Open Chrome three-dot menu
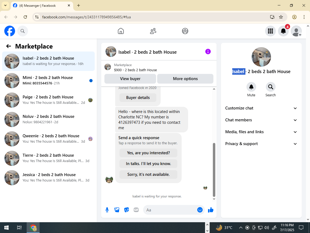The width and height of the screenshot is (310, 233). tap(304, 17)
